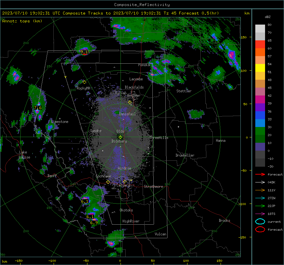The width and height of the screenshot is (284, 265).
Task: Click the cyan current ellipse legend icon
Action: [x=260, y=222]
